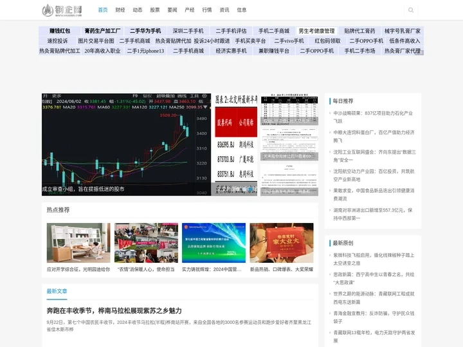Click the 思政新篇 西宁高中生 article
This screenshot has height=347, width=463.
click(374, 278)
